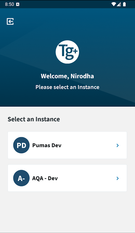
Task: Tap empty area of the Pumas Dev card
Action: 88,145
